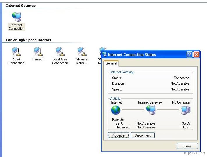The width and height of the screenshot is (207, 157).
Task: Close dialog with red X button
Action: coord(197,55)
